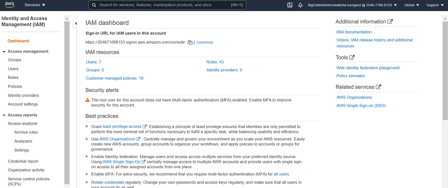Open Organization activity in the sidebar
Image resolution: width=448 pixels, height=188 pixels.
coord(26,170)
